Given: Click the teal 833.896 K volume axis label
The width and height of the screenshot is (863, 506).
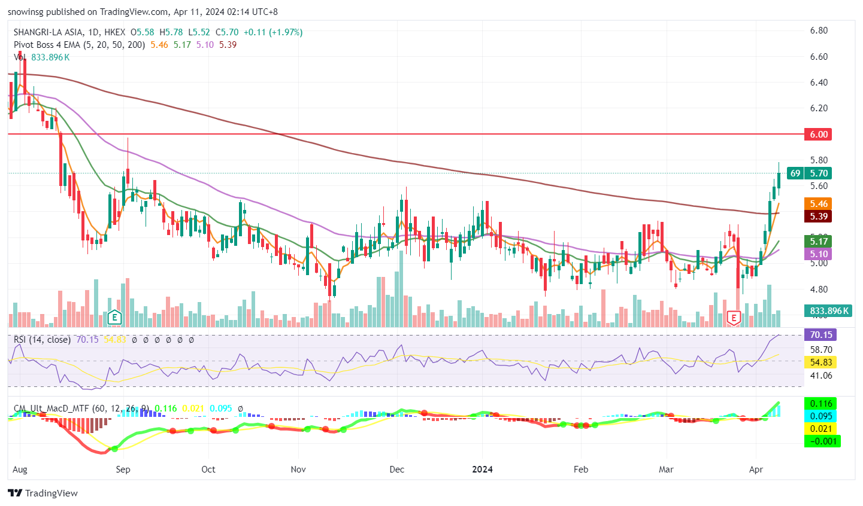Looking at the screenshot, I should 829,311.
